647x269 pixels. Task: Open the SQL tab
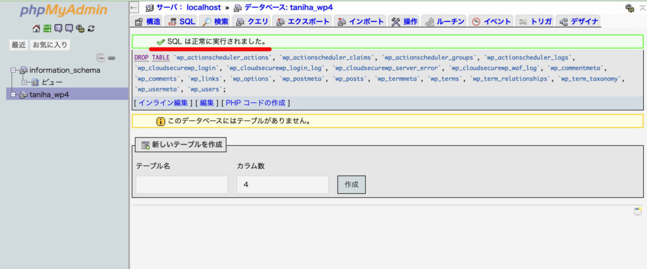181,22
